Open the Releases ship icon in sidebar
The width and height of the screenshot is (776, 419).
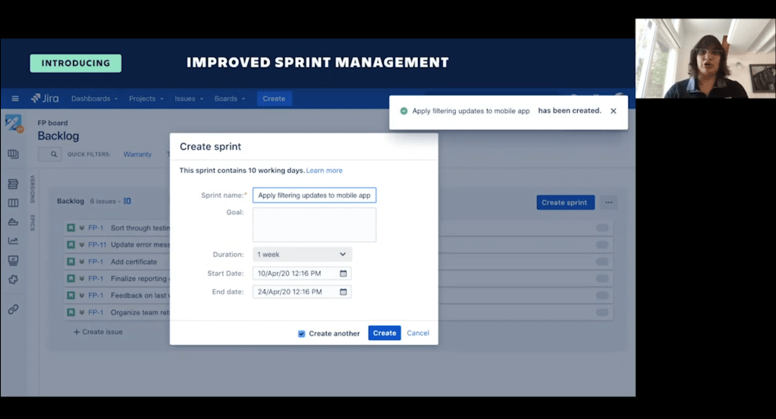pyautogui.click(x=13, y=222)
